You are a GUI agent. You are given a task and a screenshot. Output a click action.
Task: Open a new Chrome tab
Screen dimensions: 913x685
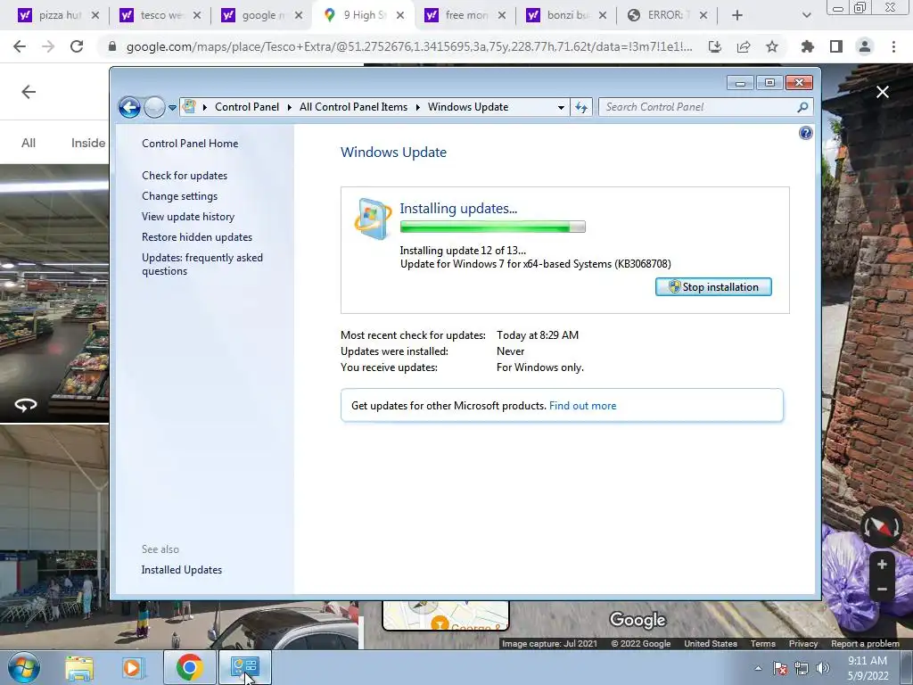click(x=736, y=15)
